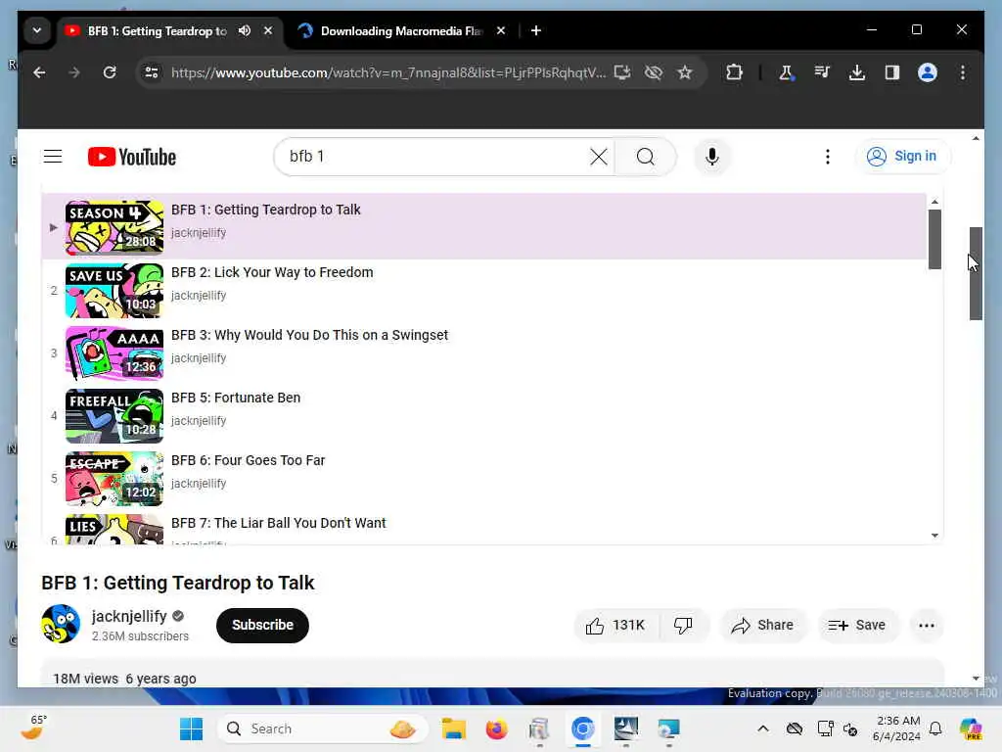Subscribe to jacknjellify channel

coord(262,626)
